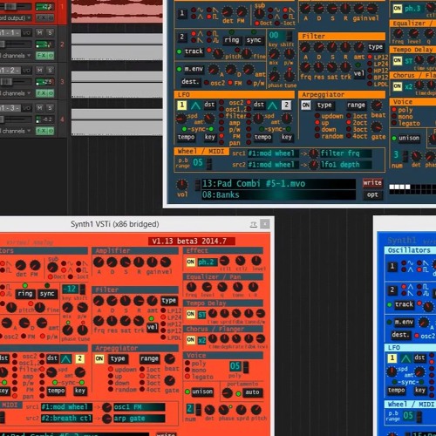436x436 pixels.
Task: Mute track 2
Action: click(40, 32)
